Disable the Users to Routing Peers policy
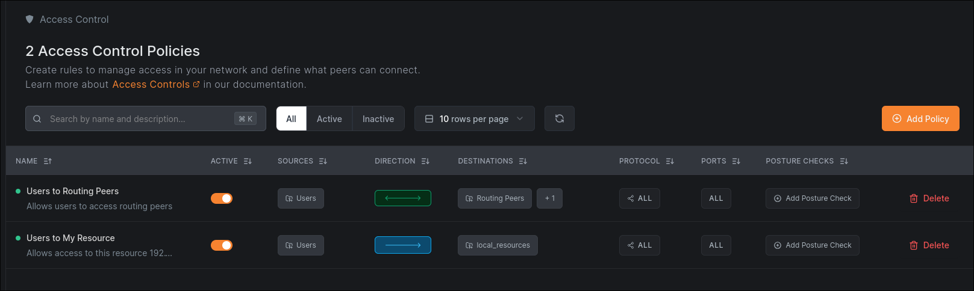Viewport: 974px width, 291px height. 222,198
